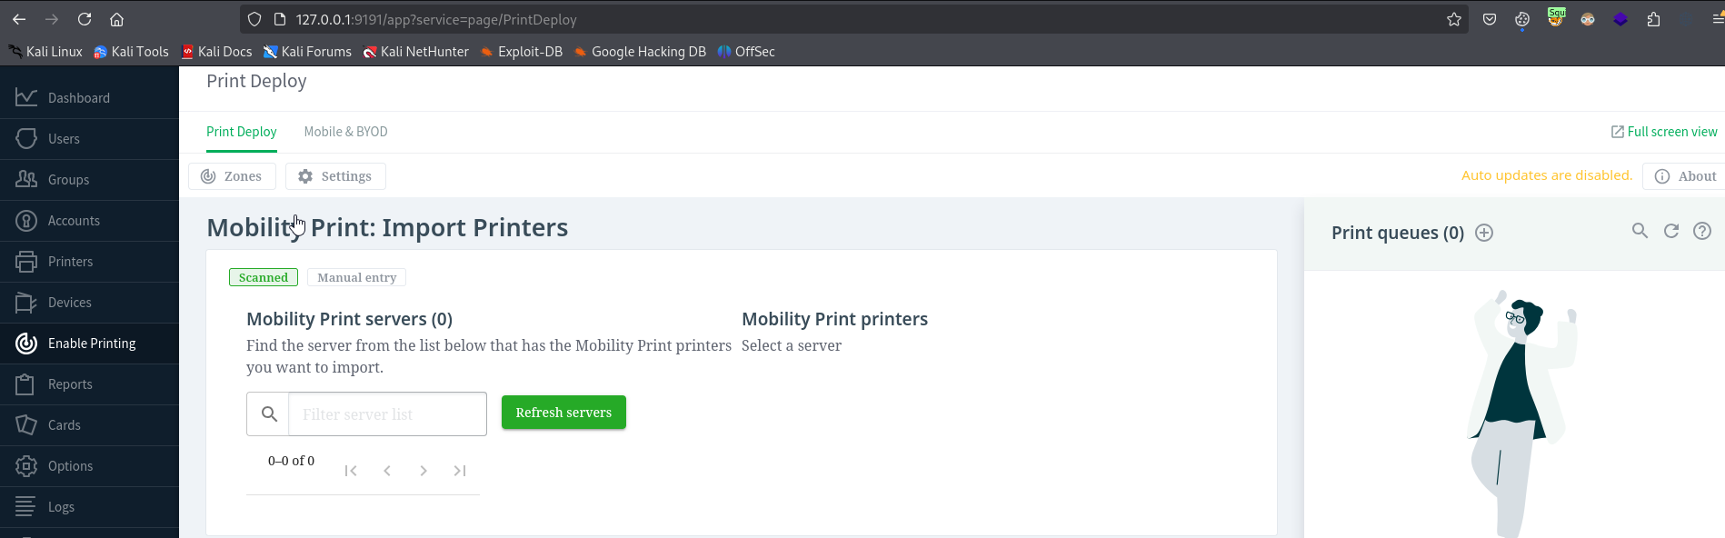This screenshot has width=1725, height=538.
Task: Bookmark this page with the star icon
Action: coord(1454,19)
